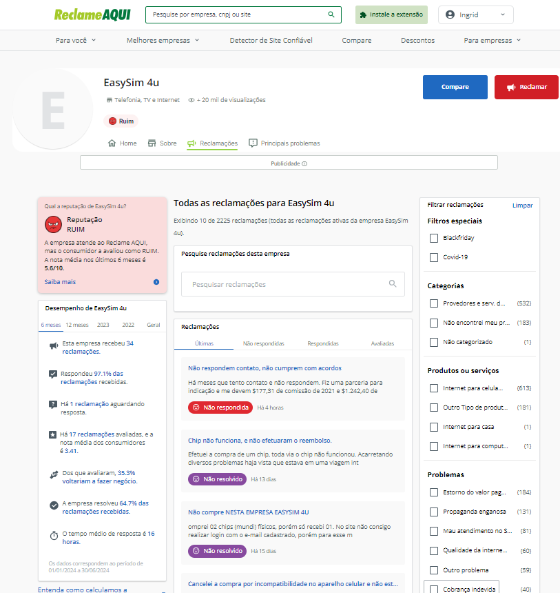Click the checkmark icon beside Respondeu 97.1%
Image resolution: width=560 pixels, height=593 pixels.
point(53,374)
